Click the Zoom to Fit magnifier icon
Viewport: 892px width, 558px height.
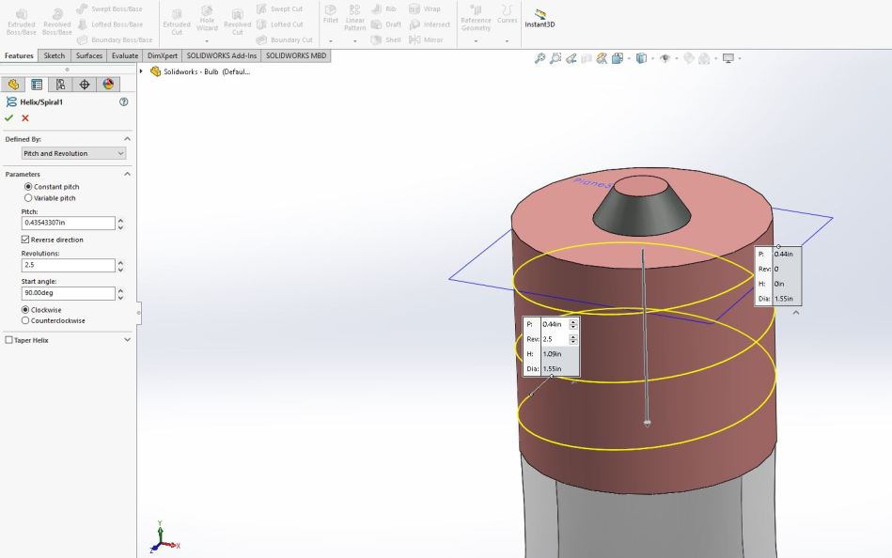[x=540, y=58]
